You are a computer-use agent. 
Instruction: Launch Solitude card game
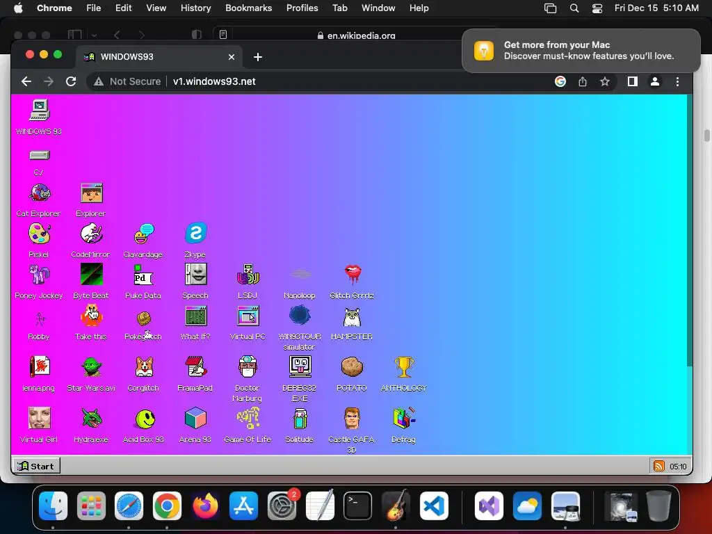point(300,419)
